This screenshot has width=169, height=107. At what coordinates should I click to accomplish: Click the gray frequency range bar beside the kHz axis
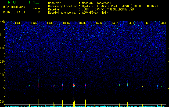click(x=5, y=83)
